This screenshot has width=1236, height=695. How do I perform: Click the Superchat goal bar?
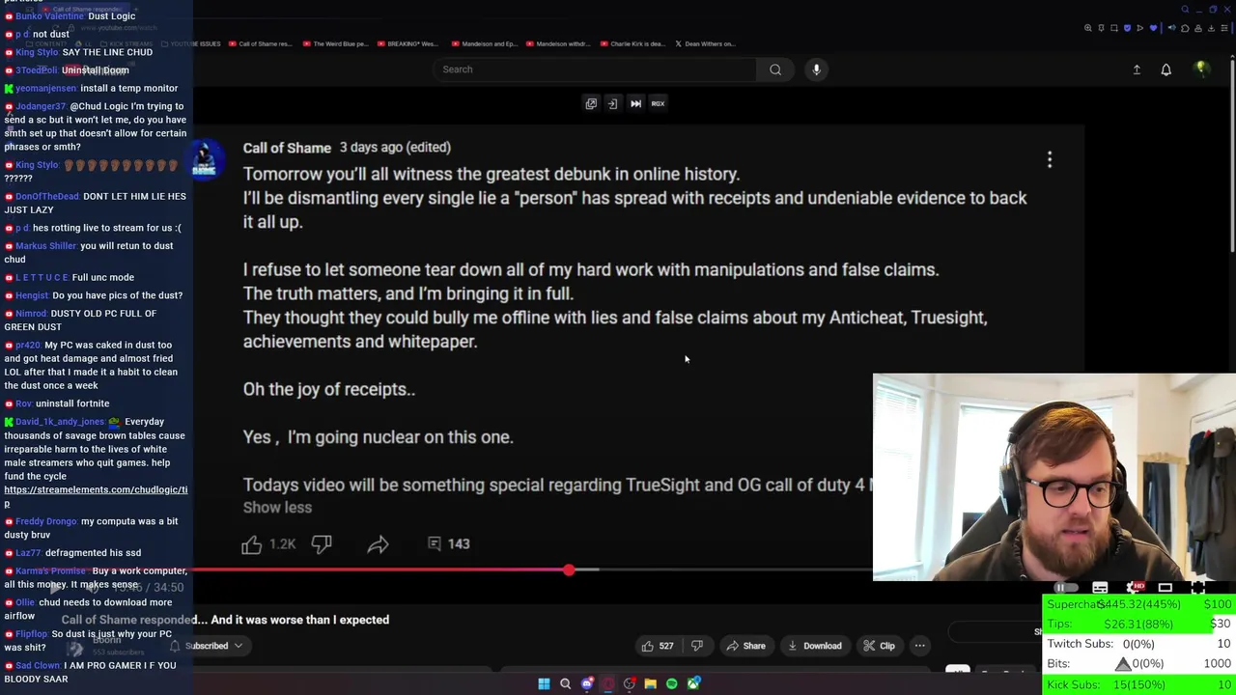coord(1138,604)
